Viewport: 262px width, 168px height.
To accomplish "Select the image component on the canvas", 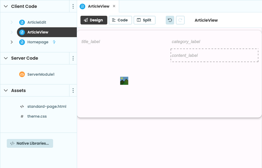I will click(x=124, y=80).
